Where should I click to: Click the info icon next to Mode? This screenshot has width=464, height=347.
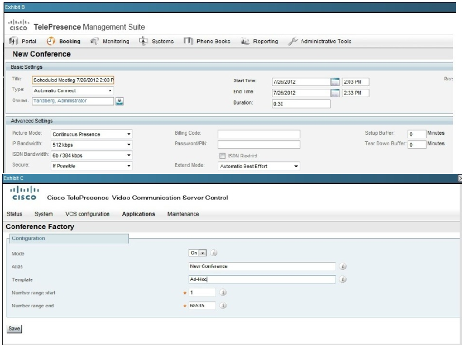click(214, 253)
